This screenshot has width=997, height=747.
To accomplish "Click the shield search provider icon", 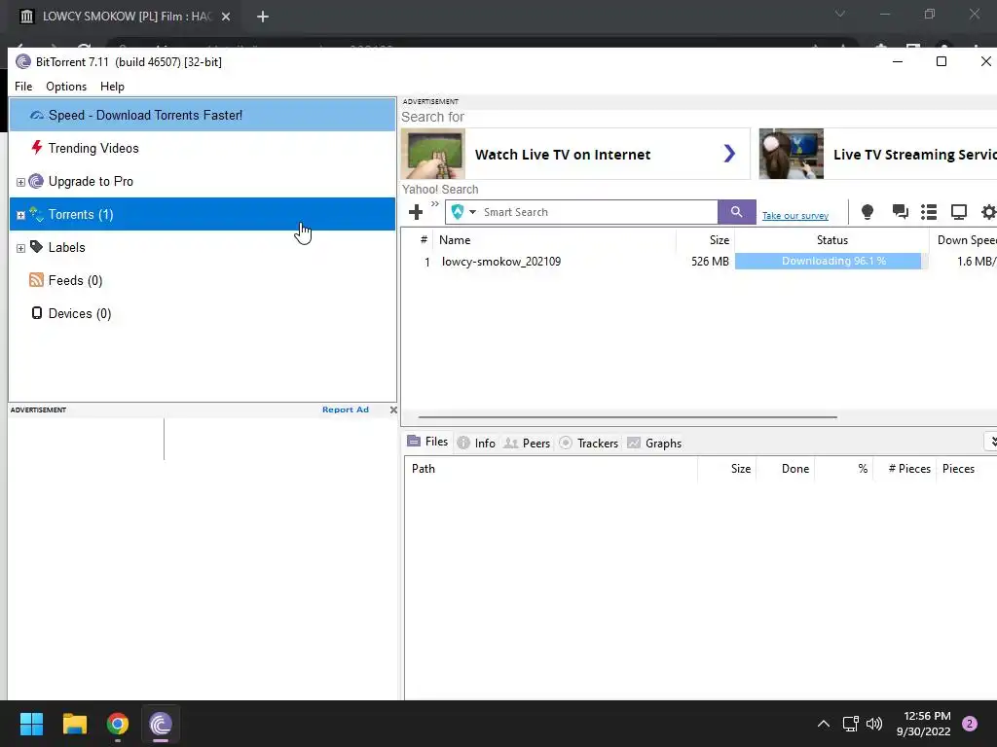I will point(458,212).
